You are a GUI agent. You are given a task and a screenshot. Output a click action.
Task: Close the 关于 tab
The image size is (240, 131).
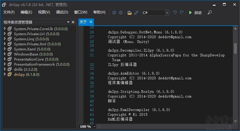[91, 22]
